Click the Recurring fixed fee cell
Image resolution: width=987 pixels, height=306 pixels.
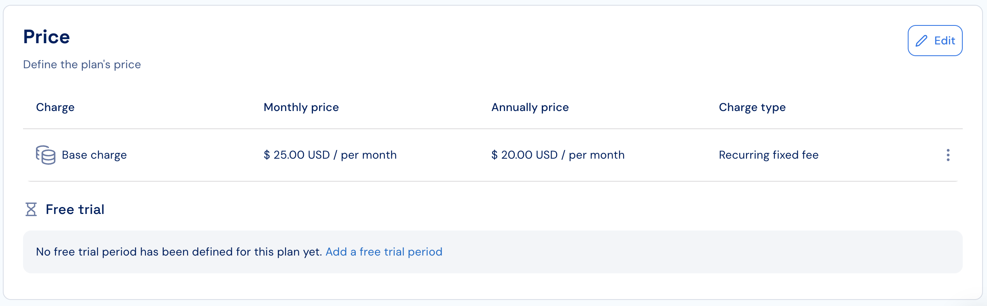(x=769, y=155)
